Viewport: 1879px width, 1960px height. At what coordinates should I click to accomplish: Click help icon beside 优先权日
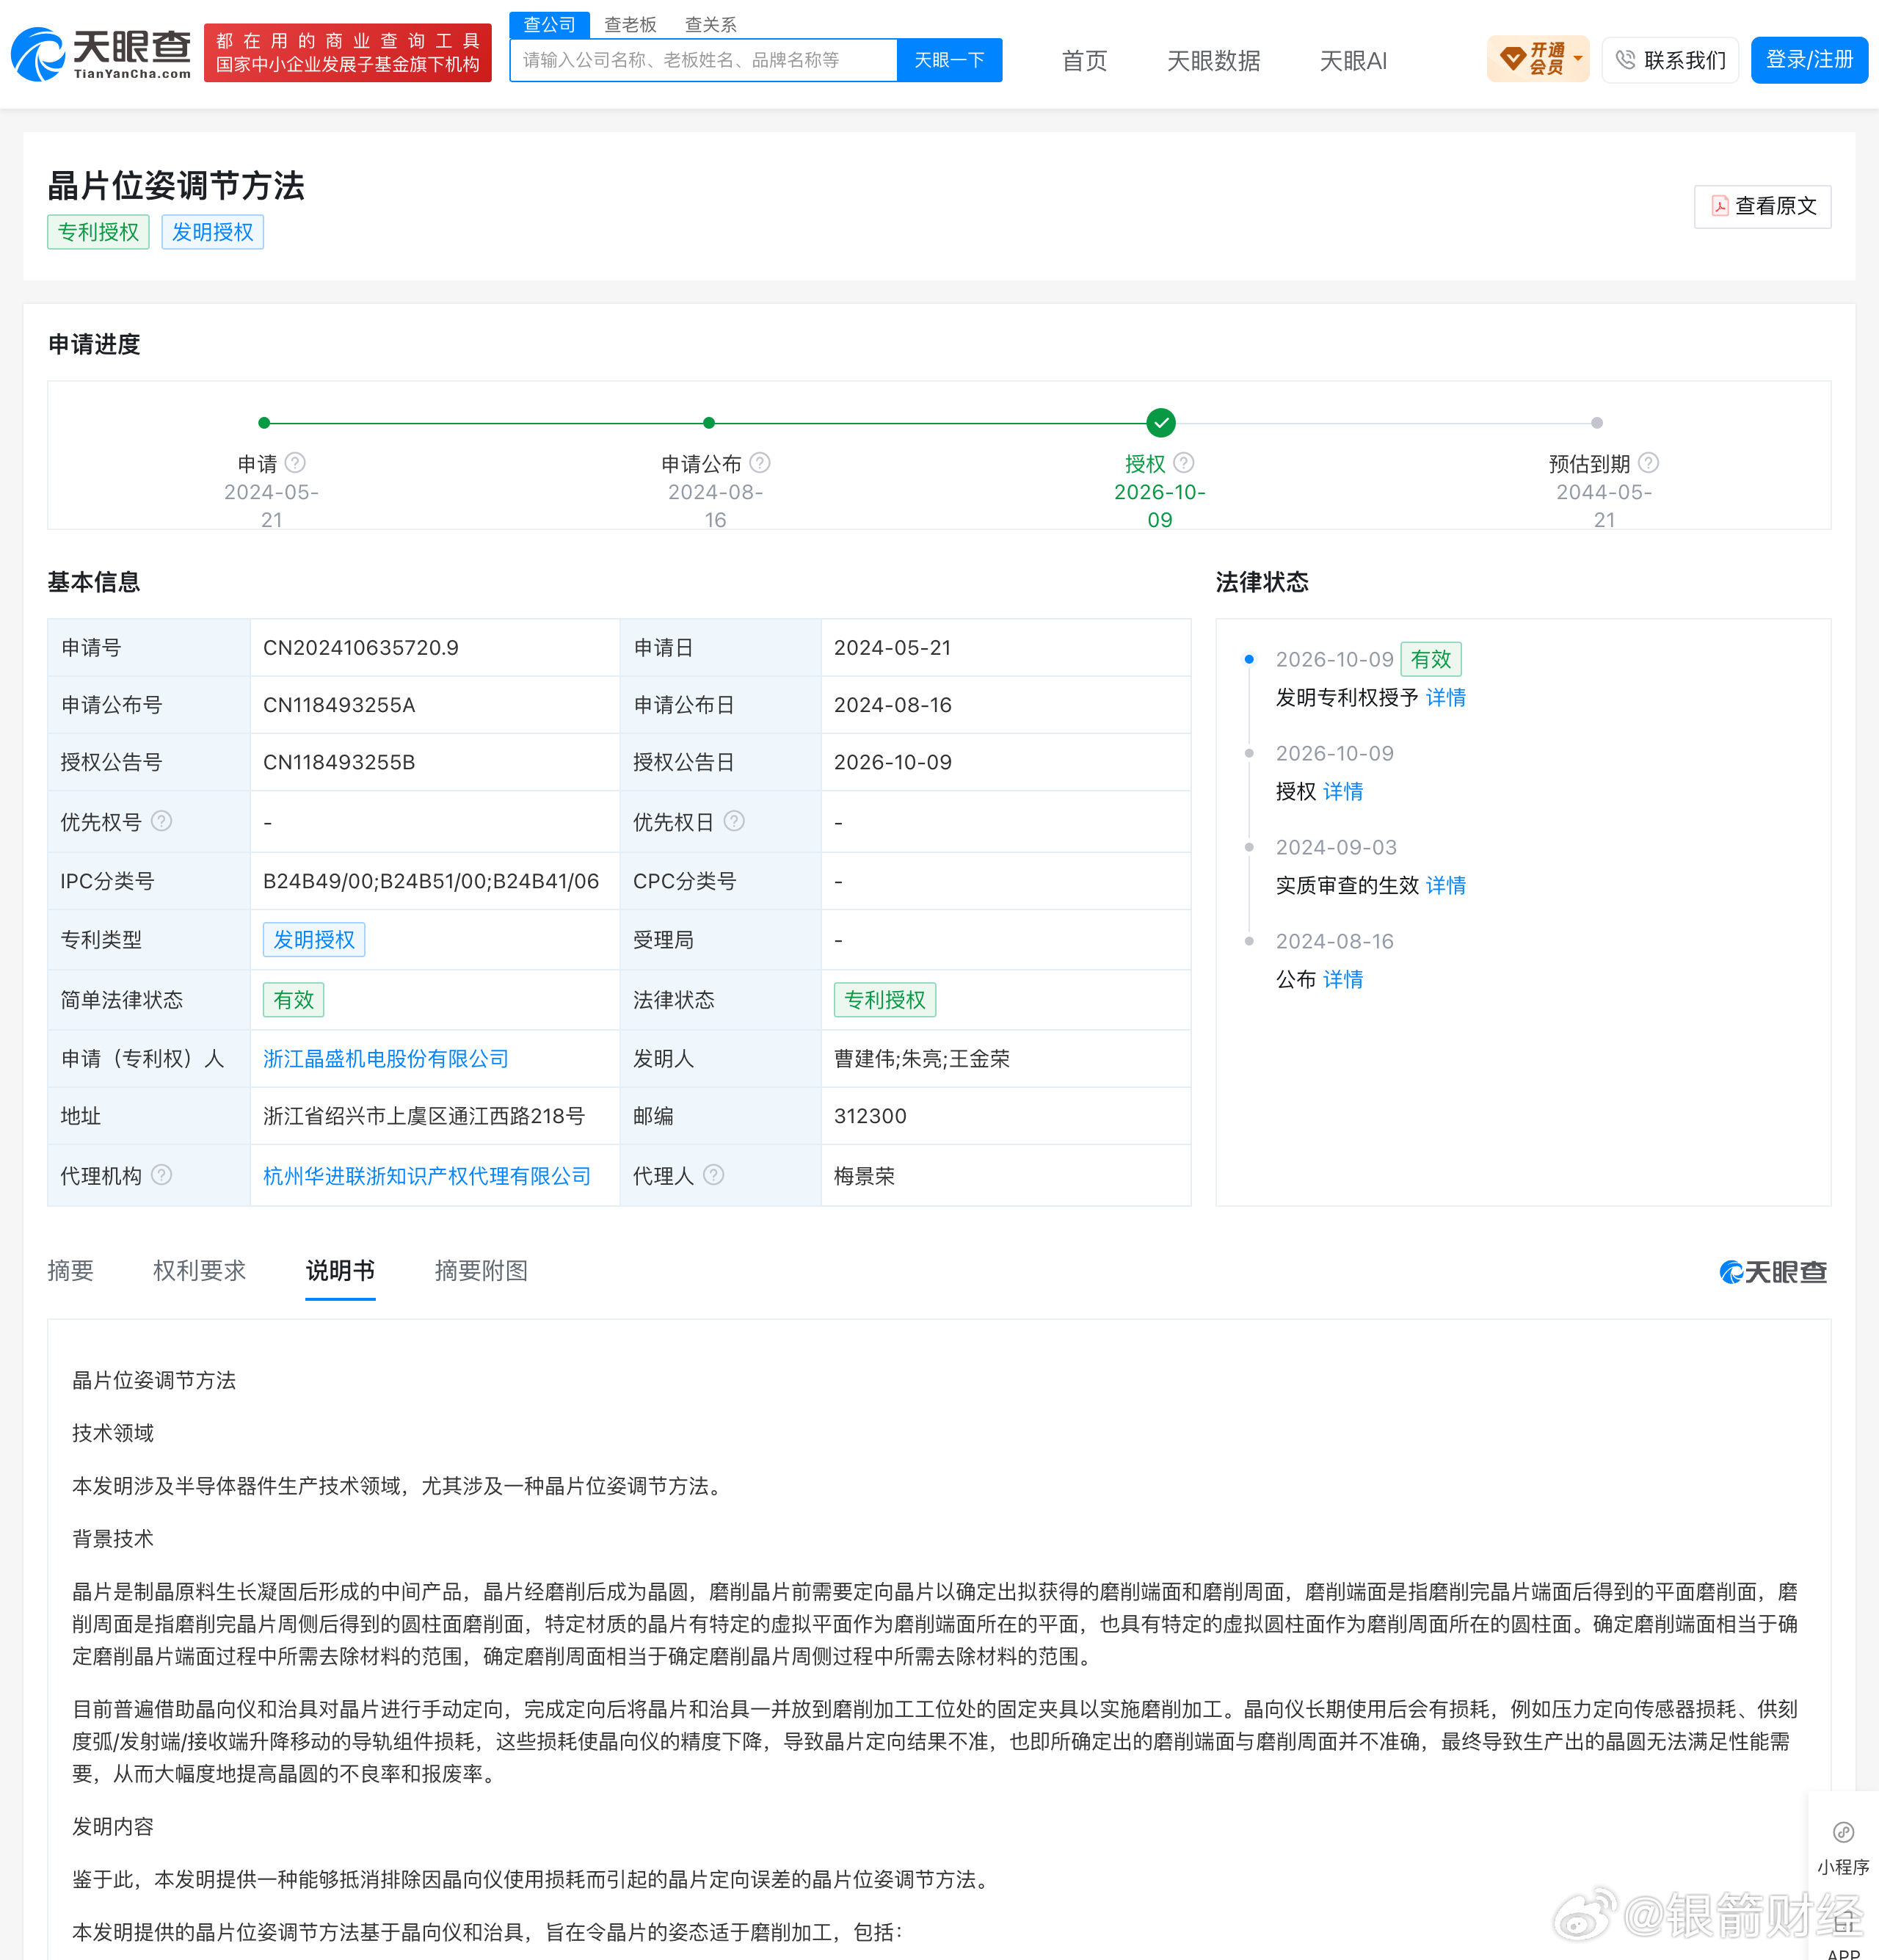(734, 821)
